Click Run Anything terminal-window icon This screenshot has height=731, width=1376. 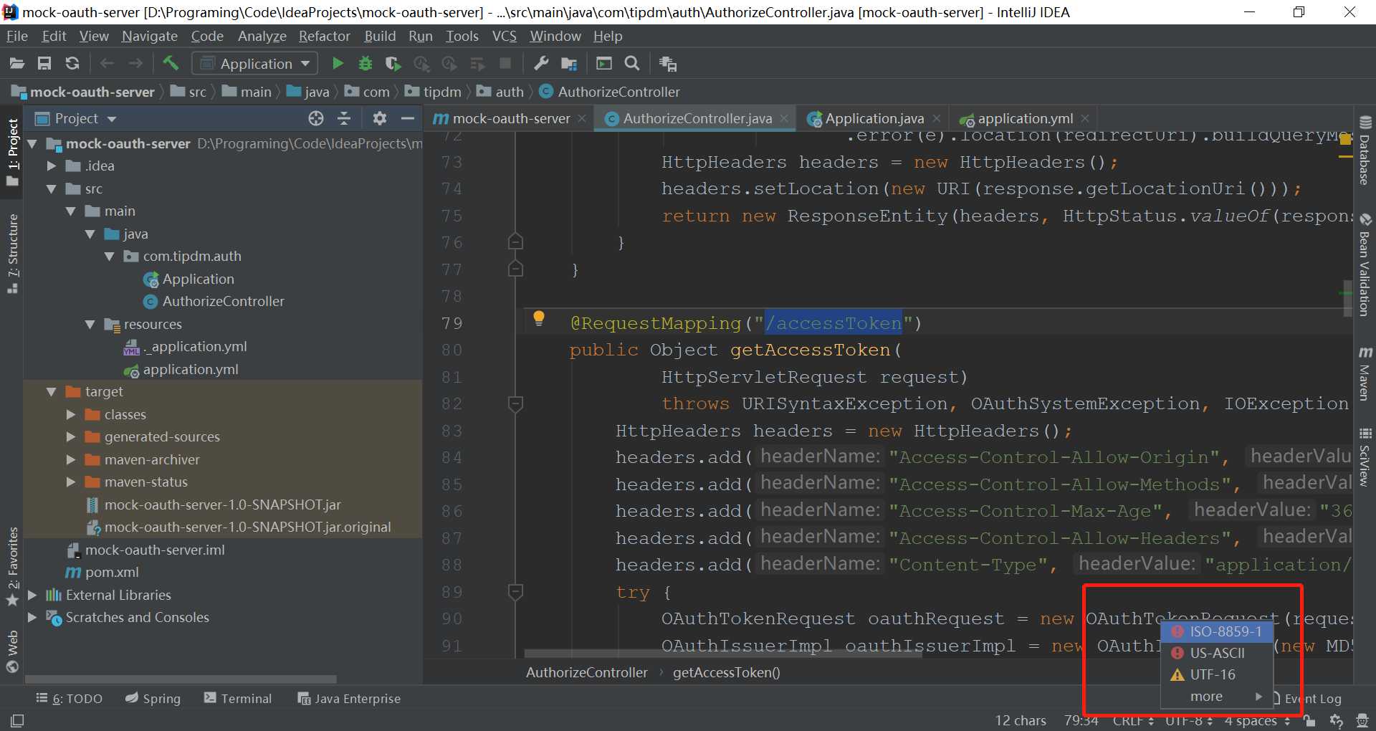tap(604, 64)
